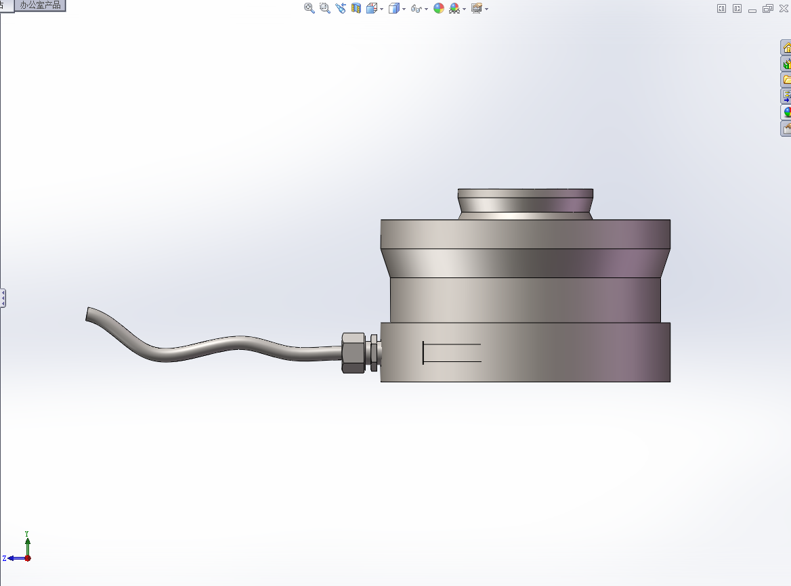791x586 pixels.
Task: Click the tile-left window arrangement icon
Action: click(721, 9)
